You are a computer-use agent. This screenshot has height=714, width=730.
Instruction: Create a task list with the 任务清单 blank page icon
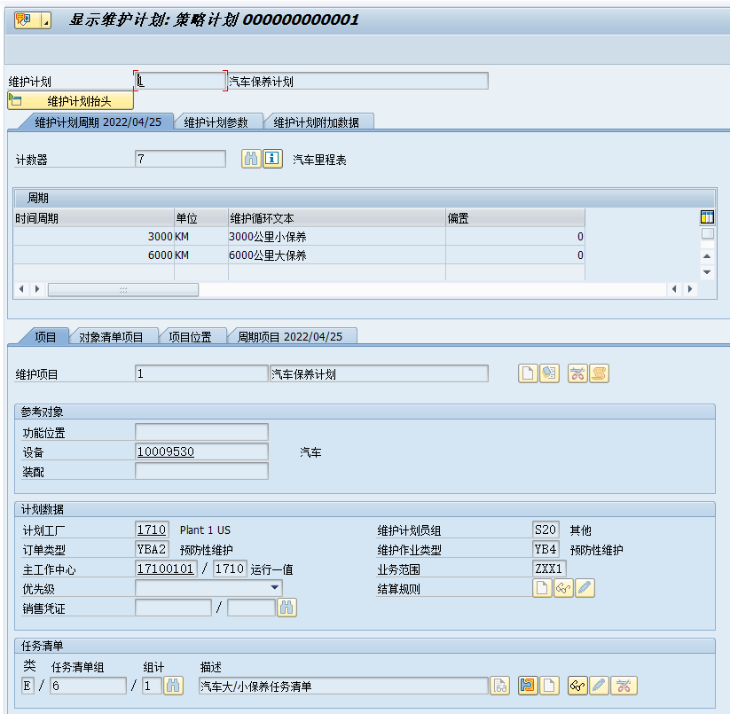(x=549, y=686)
